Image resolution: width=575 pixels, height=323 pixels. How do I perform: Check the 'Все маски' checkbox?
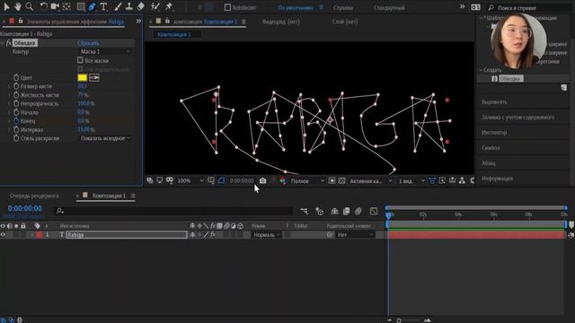[x=80, y=60]
